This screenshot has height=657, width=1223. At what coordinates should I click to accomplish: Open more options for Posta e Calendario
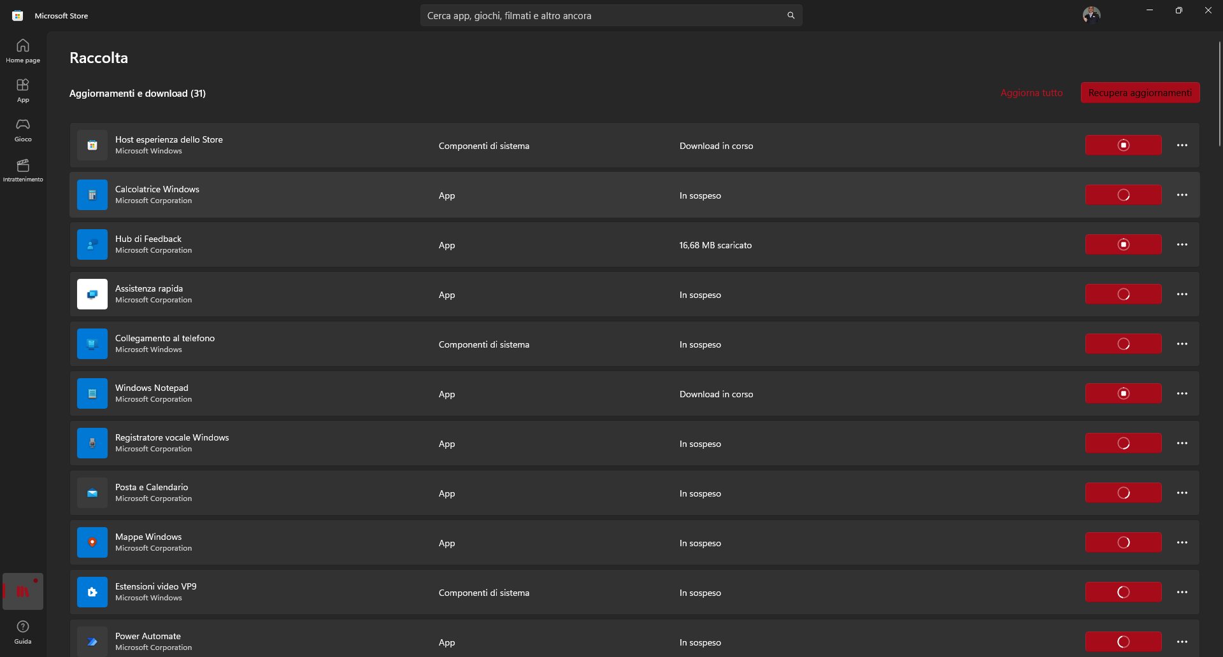[x=1182, y=493]
